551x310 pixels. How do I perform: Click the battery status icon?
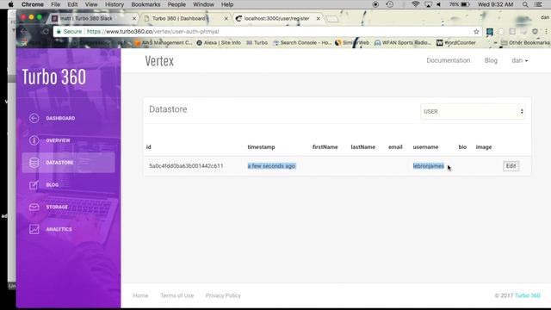tap(465, 4)
